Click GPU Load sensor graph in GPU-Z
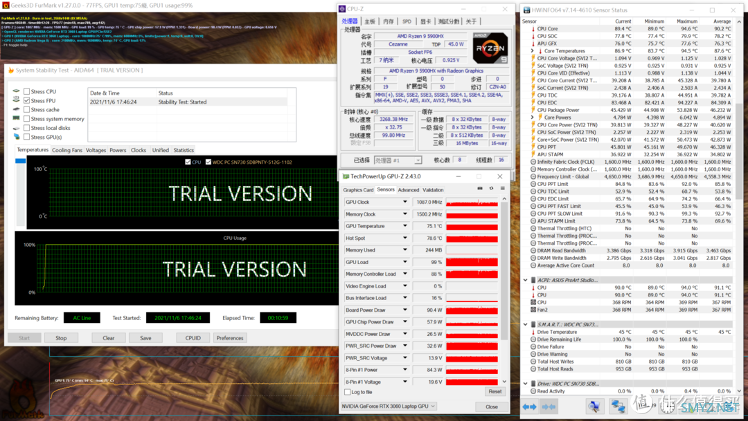This screenshot has width=748, height=421. [472, 262]
